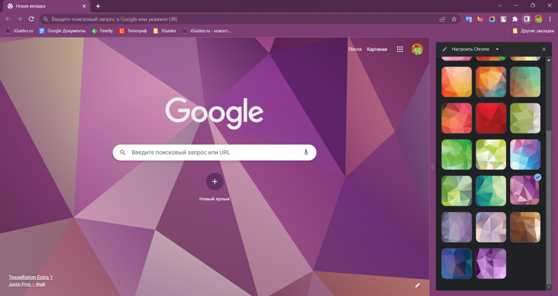Click the pencil customize icon at the page bottom
Image resolution: width=558 pixels, height=296 pixels.
coord(417,285)
